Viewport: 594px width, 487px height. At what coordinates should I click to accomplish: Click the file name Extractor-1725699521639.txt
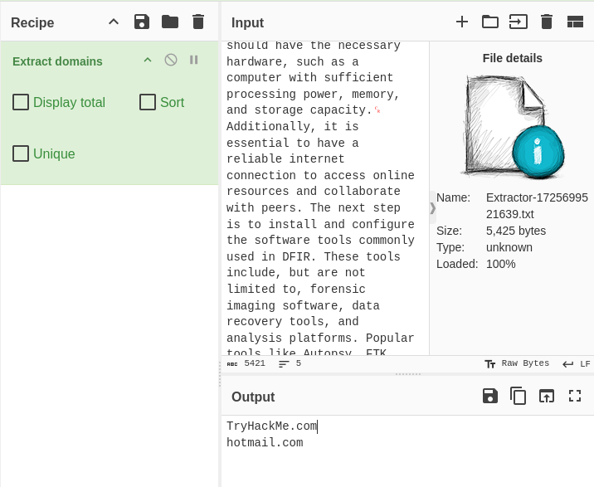point(537,206)
